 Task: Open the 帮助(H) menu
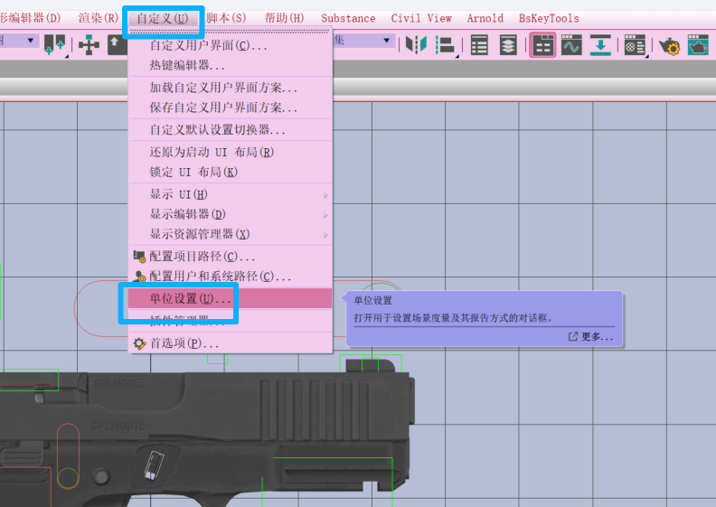pyautogui.click(x=284, y=18)
